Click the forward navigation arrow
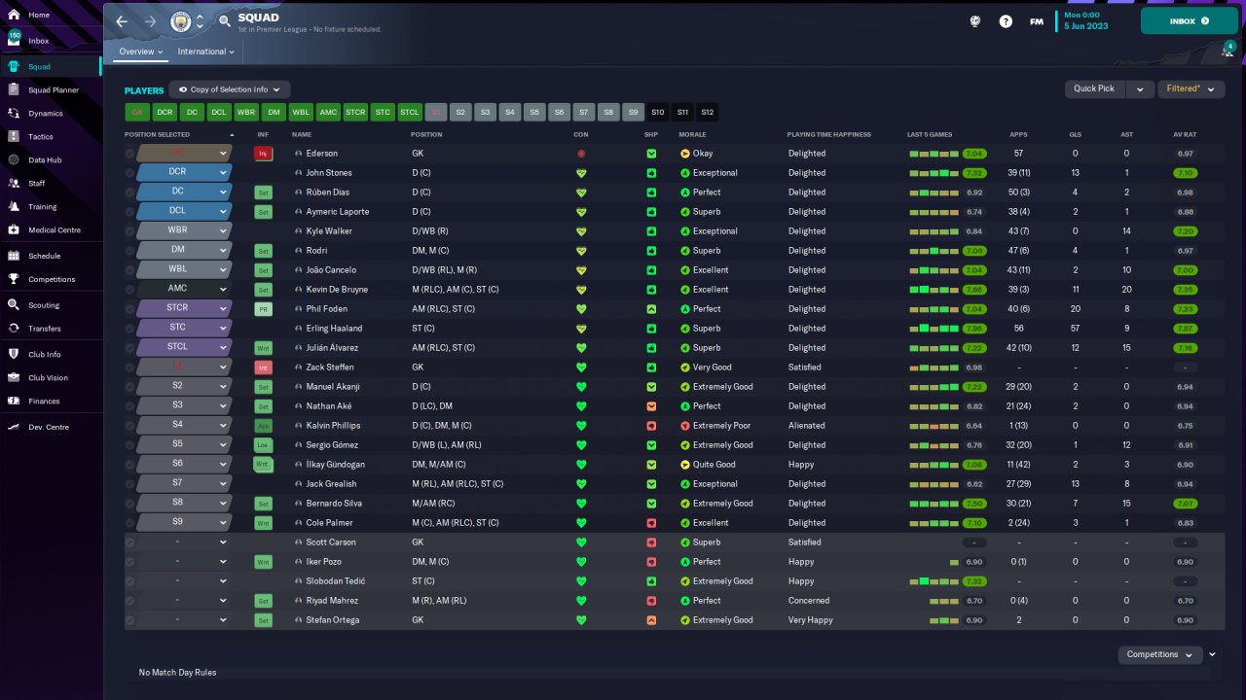This screenshot has height=700, width=1246. [150, 21]
